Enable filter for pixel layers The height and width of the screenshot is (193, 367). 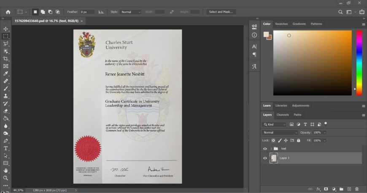coord(291,124)
